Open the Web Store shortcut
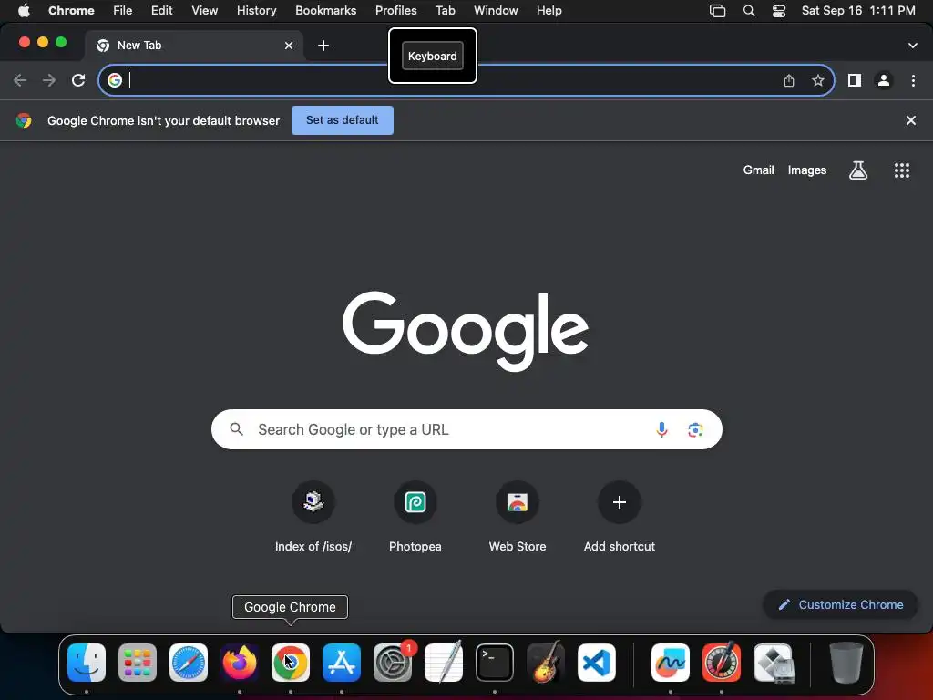933x700 pixels. click(518, 517)
